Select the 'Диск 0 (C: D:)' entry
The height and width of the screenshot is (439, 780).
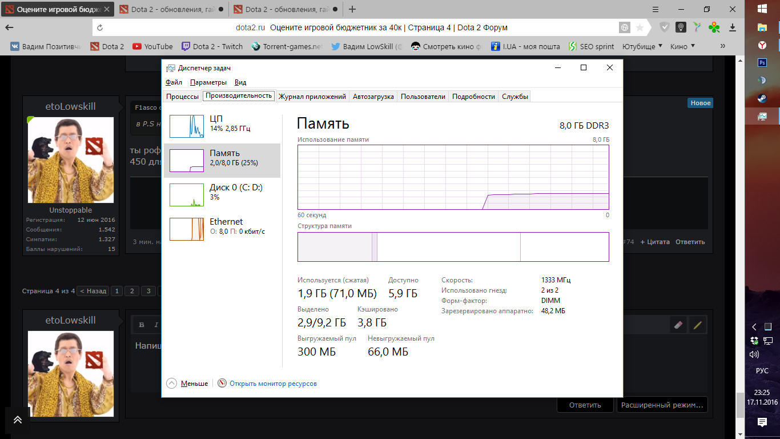coord(222,194)
